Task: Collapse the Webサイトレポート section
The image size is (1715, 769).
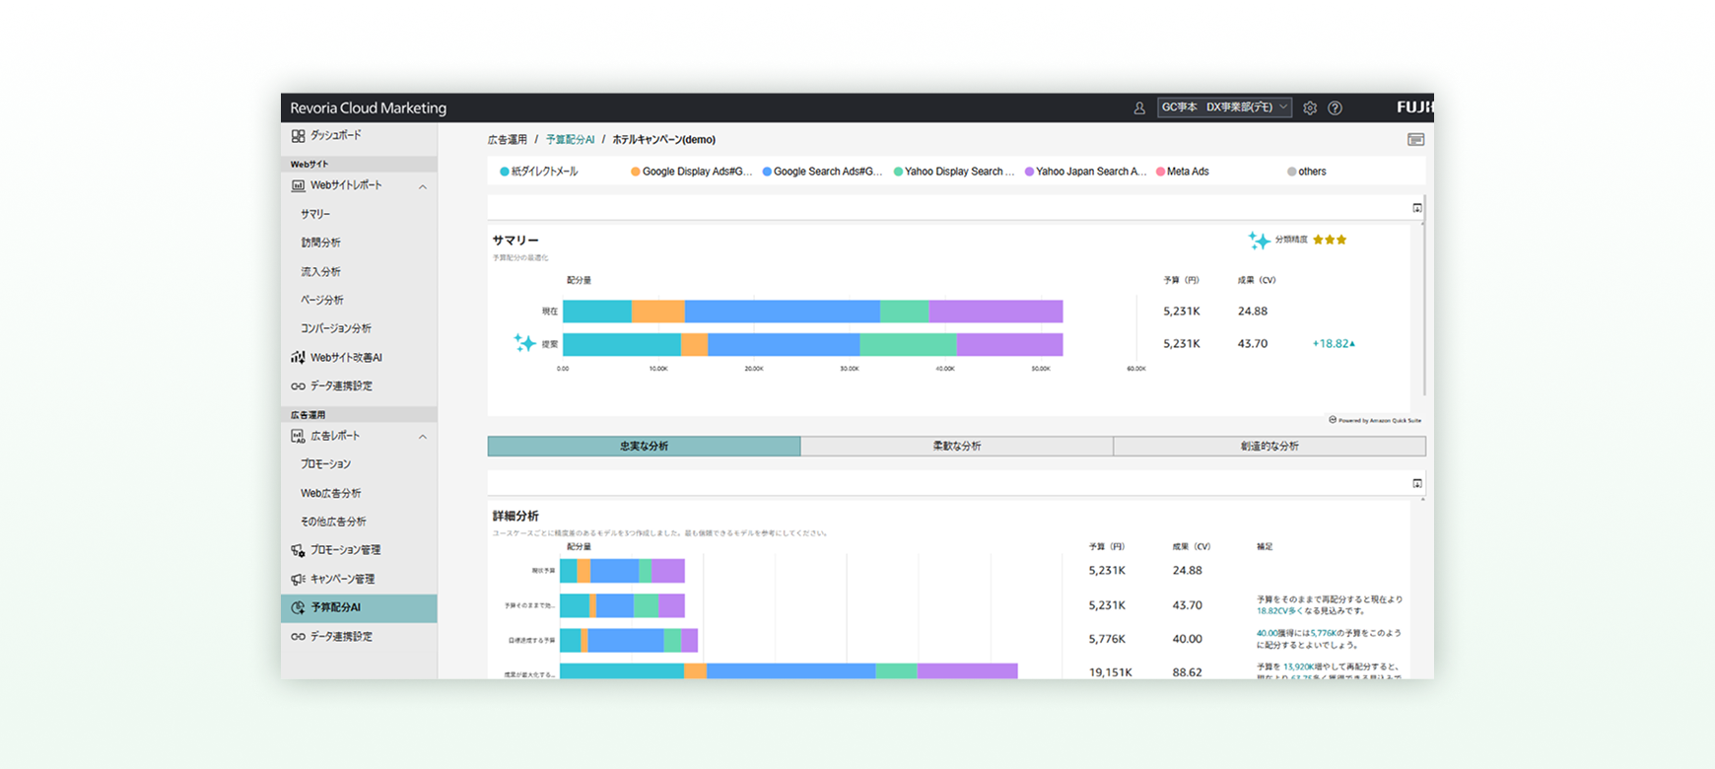Action: [x=423, y=186]
